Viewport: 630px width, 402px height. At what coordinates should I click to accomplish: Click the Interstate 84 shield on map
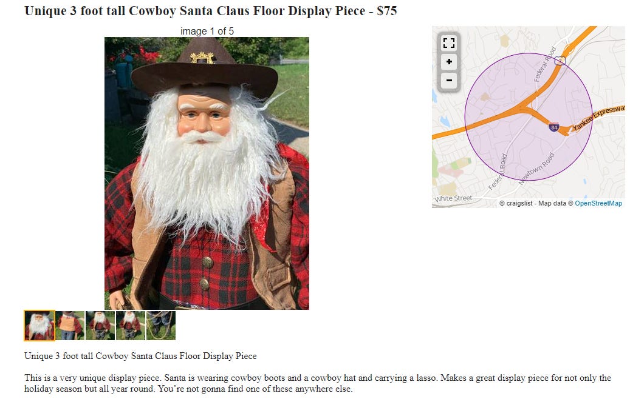(x=554, y=127)
